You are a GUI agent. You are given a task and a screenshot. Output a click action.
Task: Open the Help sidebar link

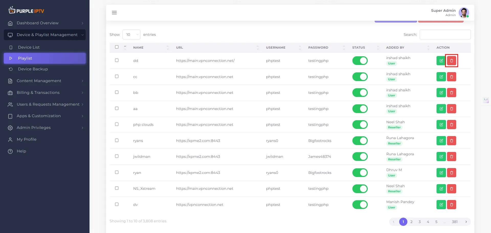(45, 151)
